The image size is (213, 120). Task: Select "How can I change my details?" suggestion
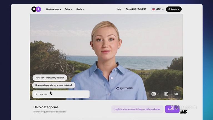(x=50, y=78)
